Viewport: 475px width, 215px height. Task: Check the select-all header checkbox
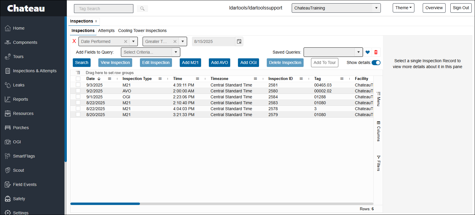(78, 79)
